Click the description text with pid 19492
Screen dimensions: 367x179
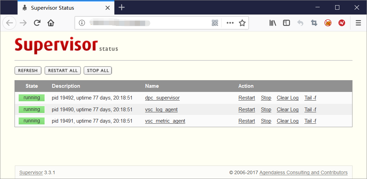[92, 98]
